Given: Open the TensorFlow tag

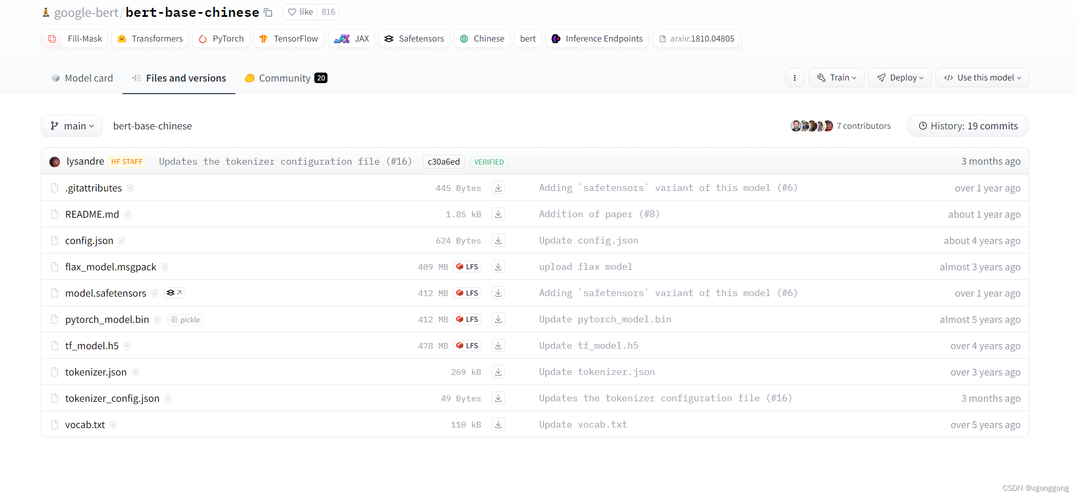Looking at the screenshot, I should point(289,39).
